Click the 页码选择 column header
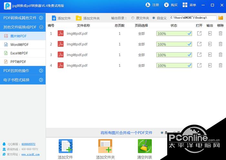 pyautogui.click(x=141, y=25)
